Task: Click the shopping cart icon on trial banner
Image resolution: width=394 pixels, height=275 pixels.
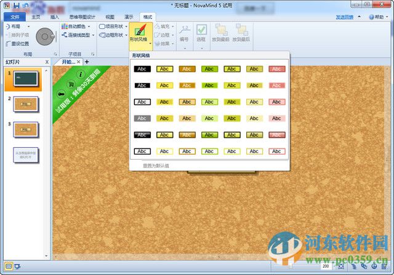Action: (x=71, y=85)
